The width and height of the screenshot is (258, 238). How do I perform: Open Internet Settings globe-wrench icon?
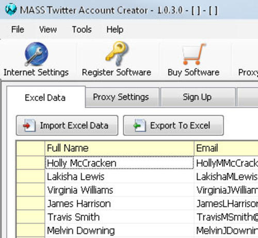pyautogui.click(x=36, y=54)
